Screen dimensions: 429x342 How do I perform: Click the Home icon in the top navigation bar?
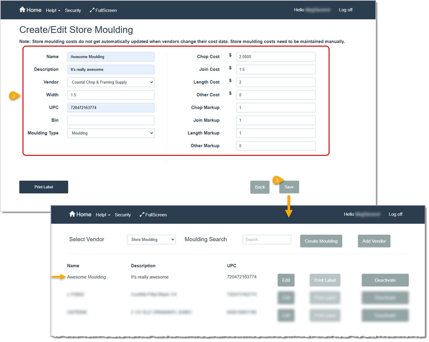point(22,10)
